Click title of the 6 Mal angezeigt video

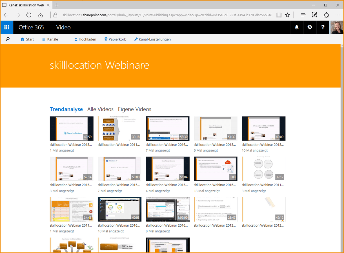pos(215,145)
